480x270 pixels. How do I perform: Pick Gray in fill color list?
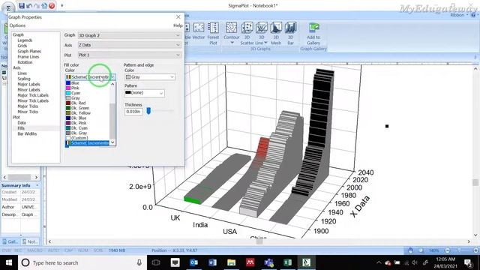pos(88,98)
